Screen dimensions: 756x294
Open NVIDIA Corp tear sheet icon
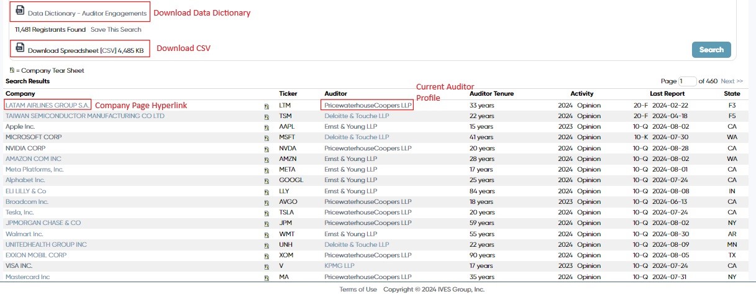point(266,149)
